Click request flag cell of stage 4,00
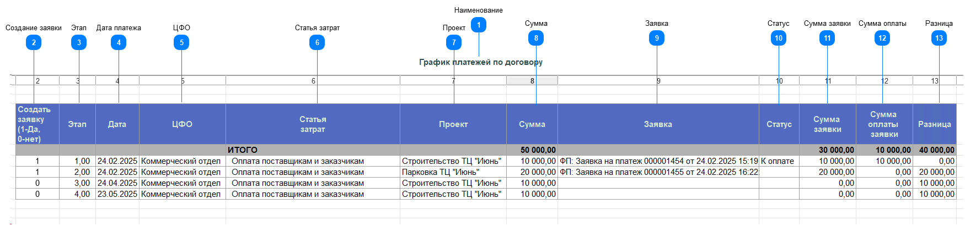The width and height of the screenshot is (965, 226). 37,194
